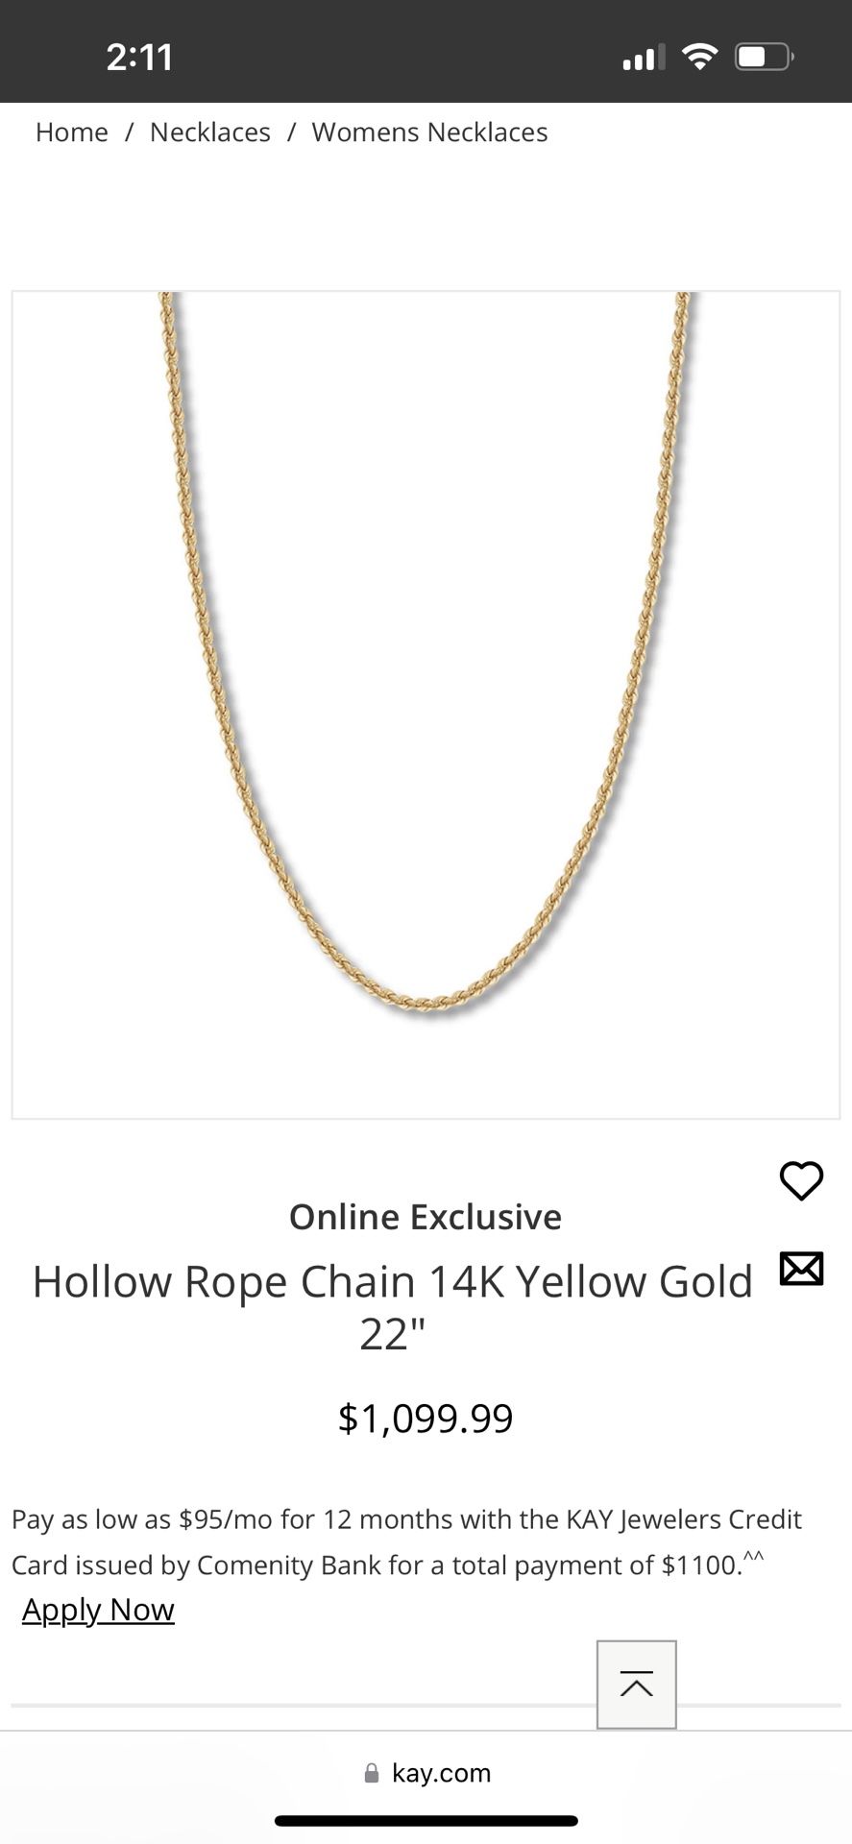Open Womens Necklaces breadcrumb link
The height and width of the screenshot is (1844, 852).
[429, 133]
